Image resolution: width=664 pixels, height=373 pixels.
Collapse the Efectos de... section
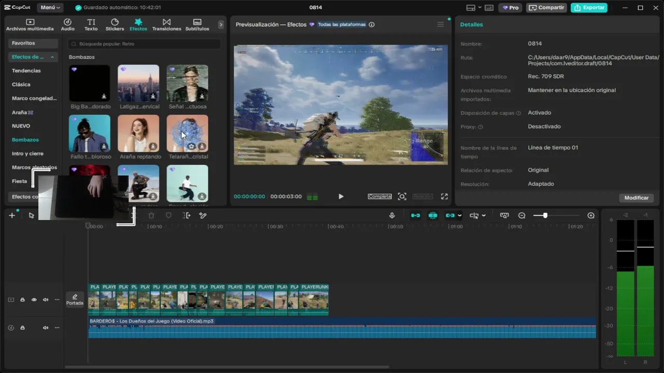click(33, 57)
